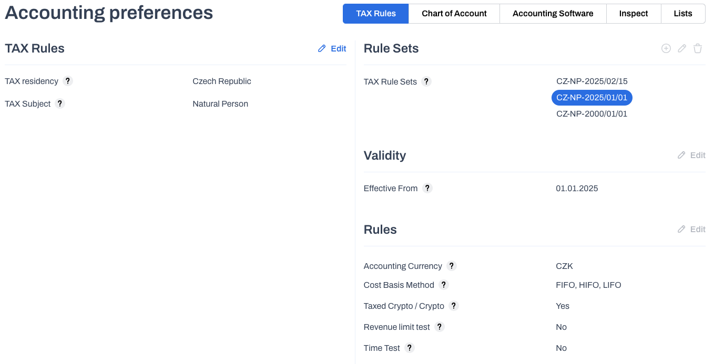The height and width of the screenshot is (364, 714).
Task: Open help icon next to Cost Basis Method
Action: (x=444, y=285)
